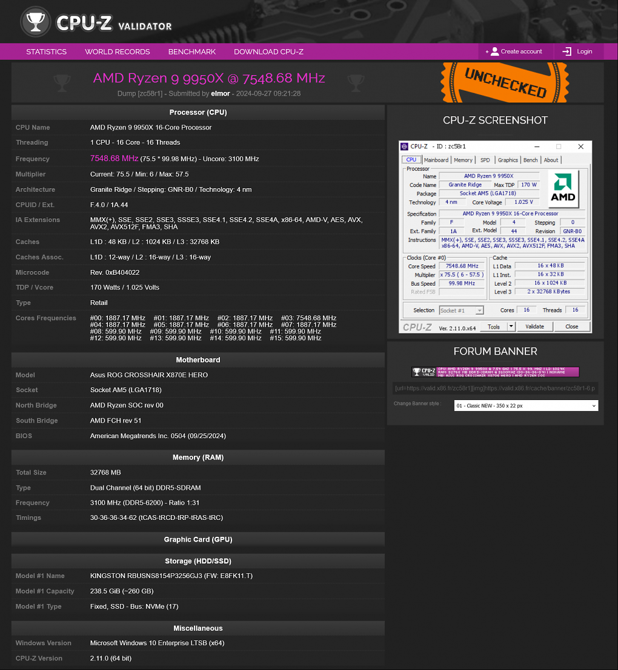This screenshot has width=618, height=670.
Task: Click the CPU Name value text
Action: [x=150, y=127]
